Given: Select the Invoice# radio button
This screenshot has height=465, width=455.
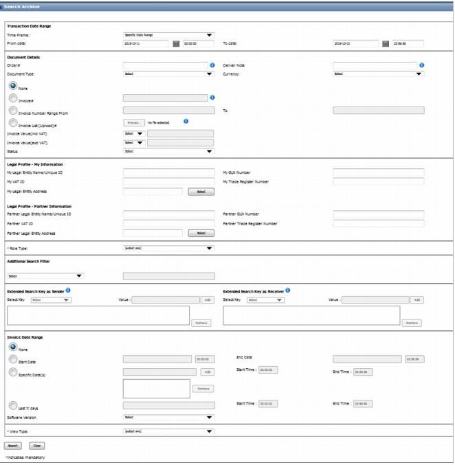Looking at the screenshot, I should [x=12, y=98].
